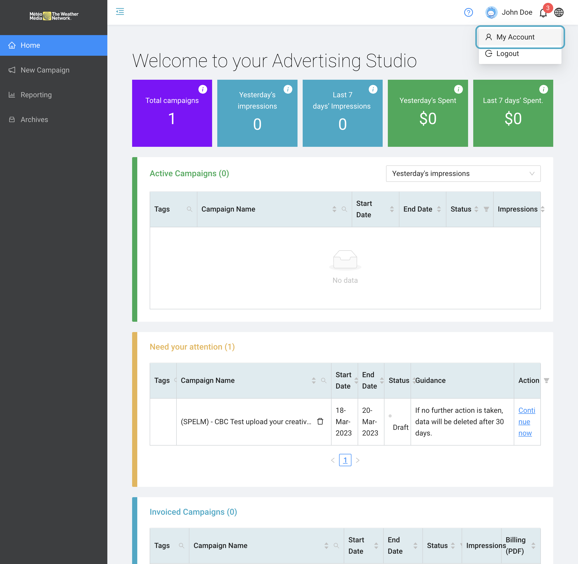The image size is (578, 564).
Task: Click the John Doe avatar icon
Action: click(491, 12)
